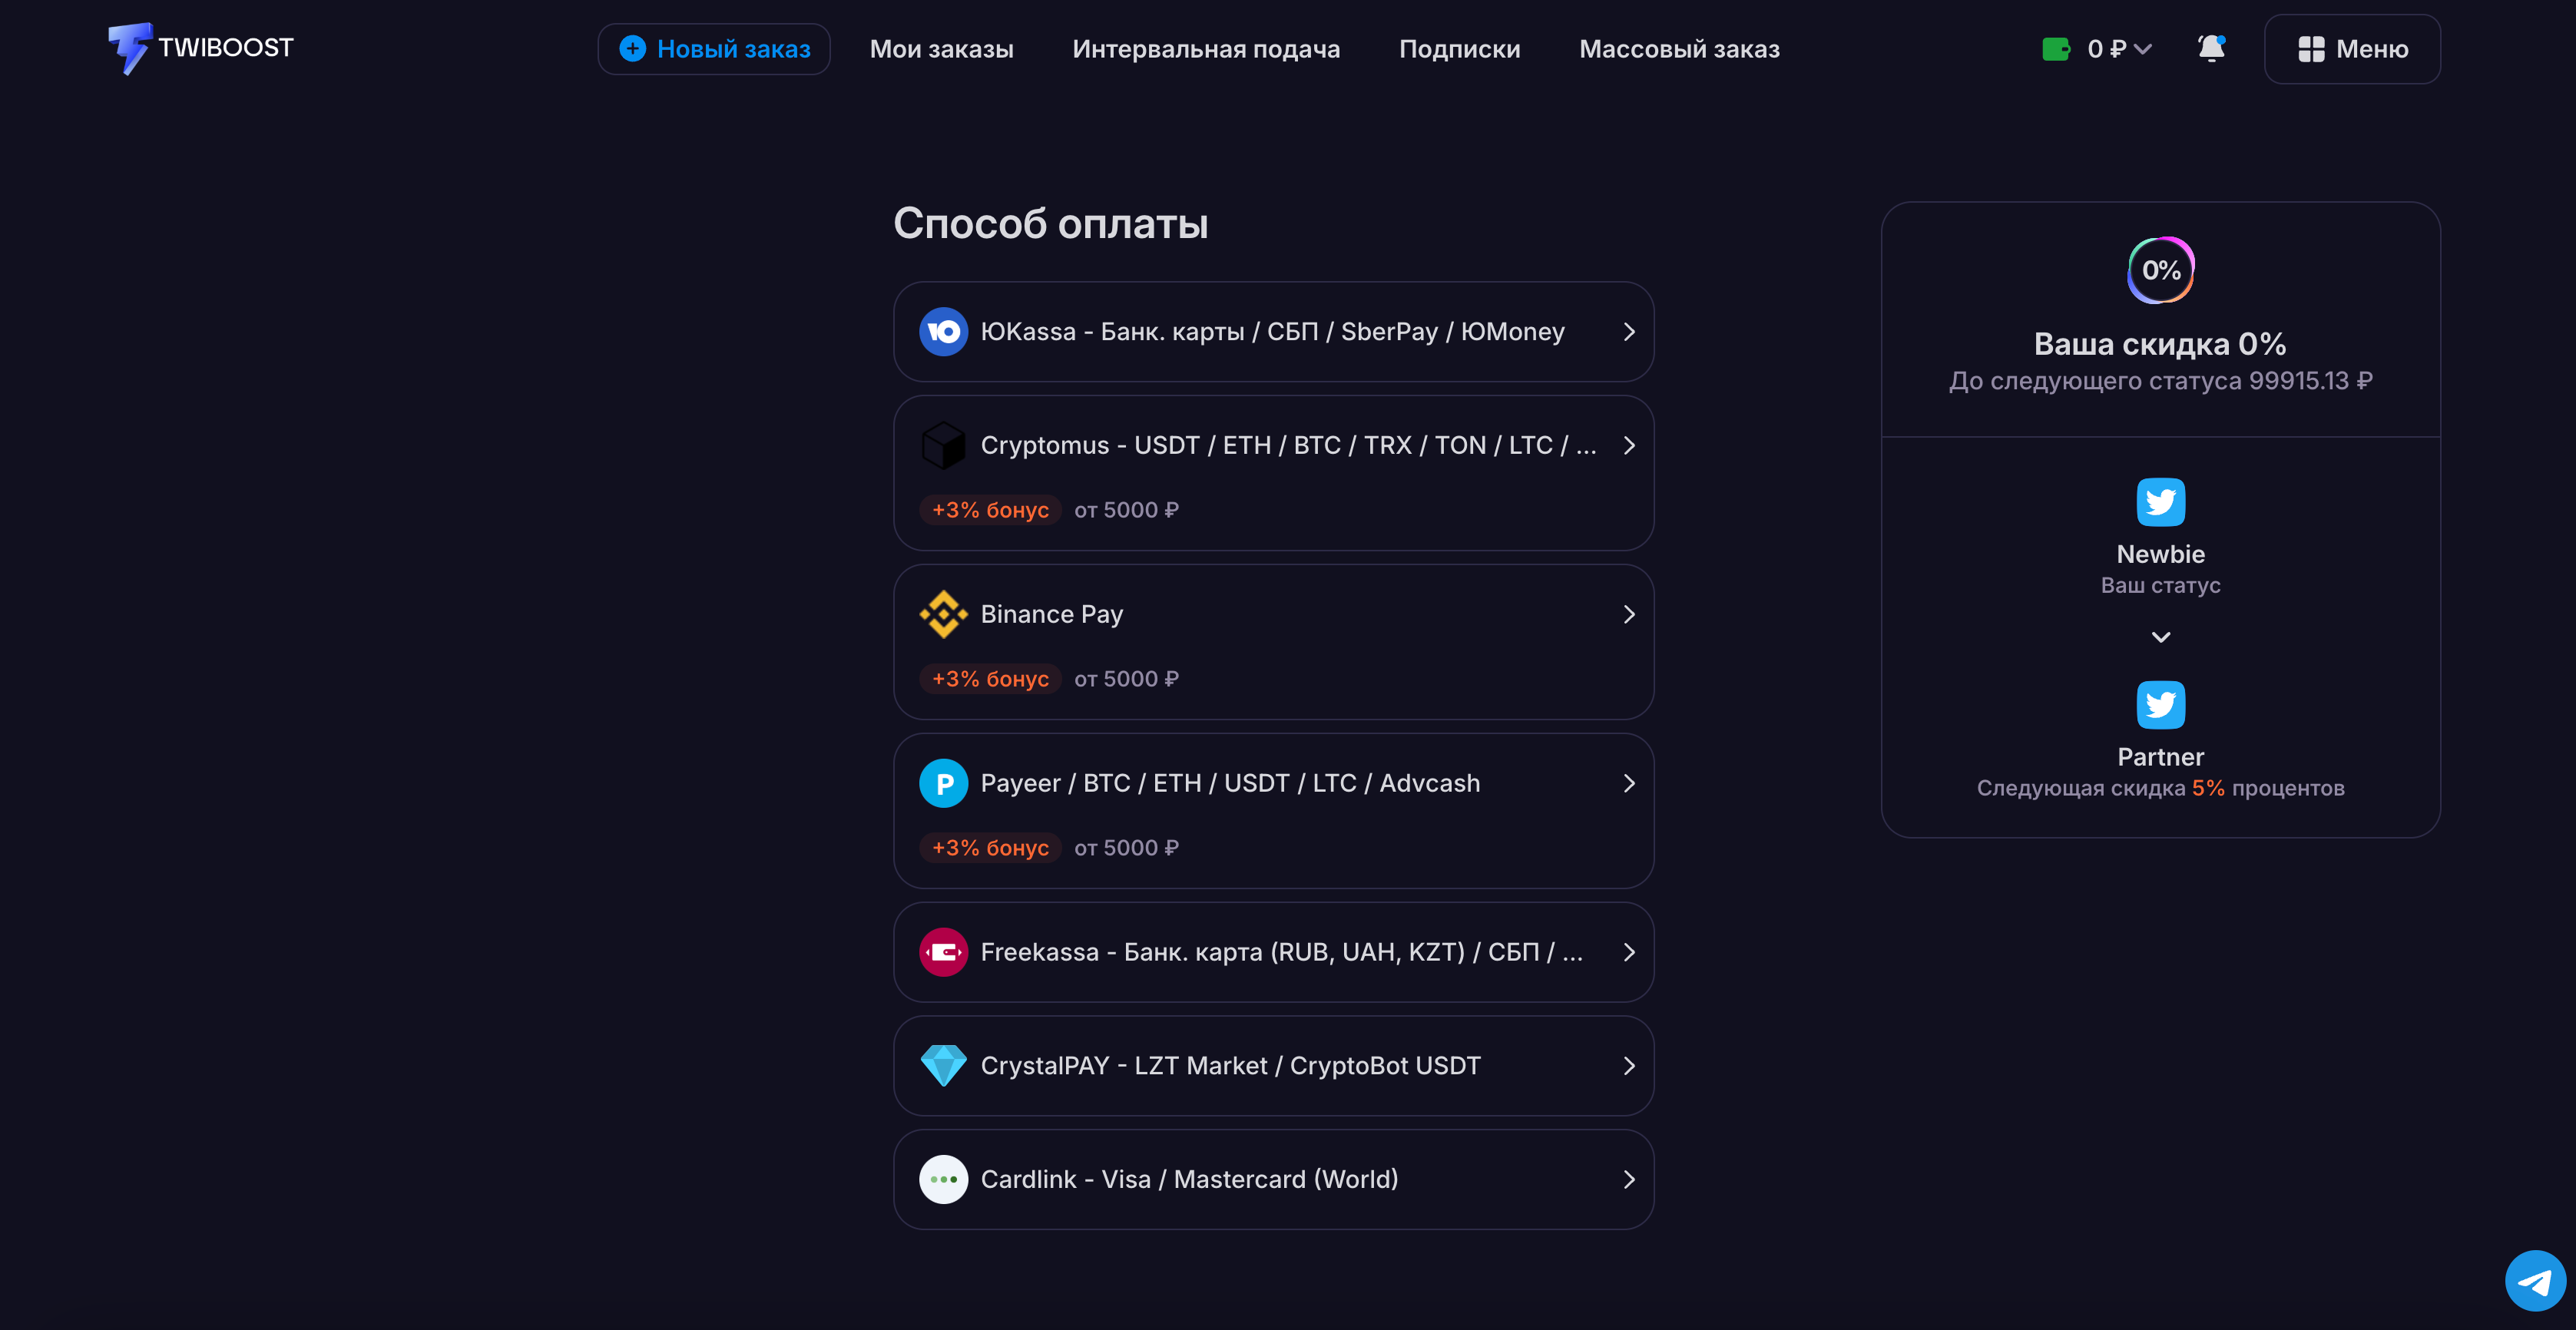Viewport: 2576px width, 1330px height.
Task: Click the Ваша скидка 0% text
Action: [2160, 344]
